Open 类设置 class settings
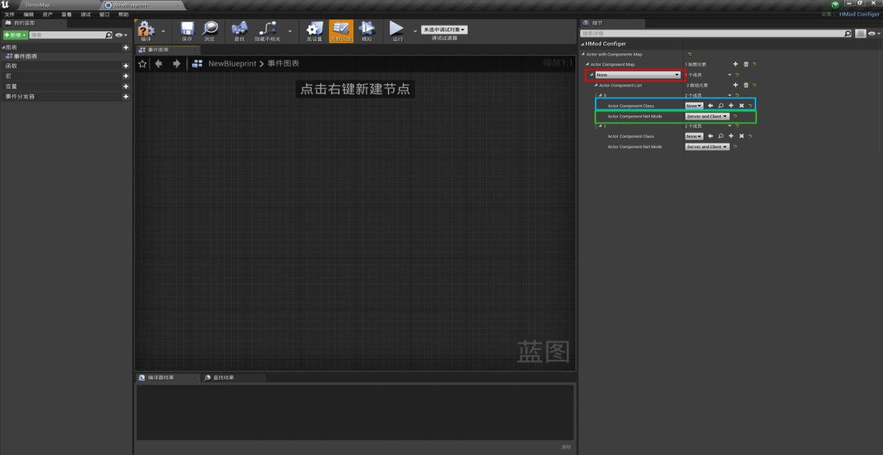Viewport: 883px width, 455px height. pyautogui.click(x=315, y=31)
